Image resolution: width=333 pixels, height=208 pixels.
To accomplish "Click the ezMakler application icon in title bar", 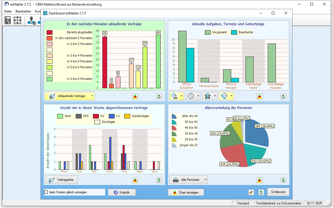I will [7, 4].
